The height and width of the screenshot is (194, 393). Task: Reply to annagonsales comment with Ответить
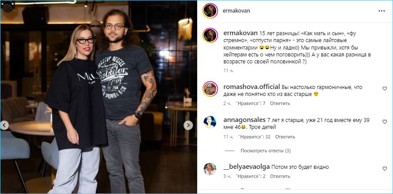tap(285, 137)
